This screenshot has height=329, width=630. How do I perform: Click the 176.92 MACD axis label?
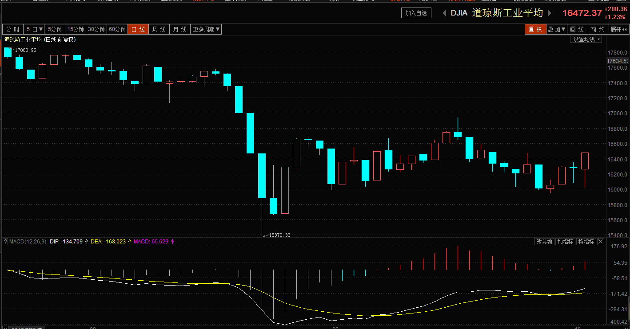[618, 246]
